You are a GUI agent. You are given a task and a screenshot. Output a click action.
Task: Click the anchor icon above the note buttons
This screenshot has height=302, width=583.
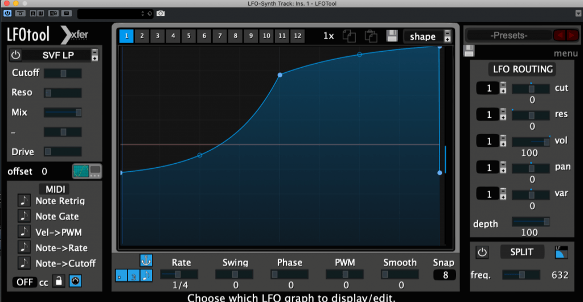146,260
